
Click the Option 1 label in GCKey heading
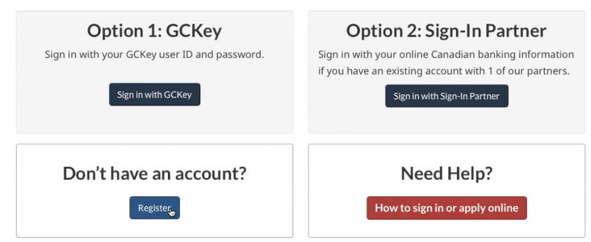point(123,31)
